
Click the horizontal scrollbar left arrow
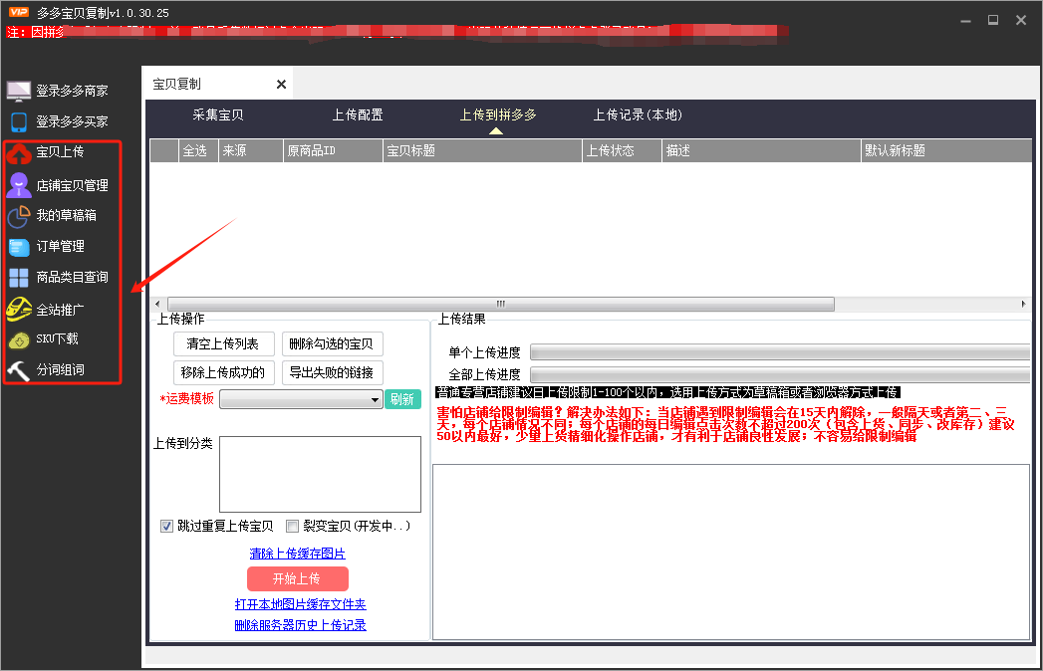[x=157, y=304]
